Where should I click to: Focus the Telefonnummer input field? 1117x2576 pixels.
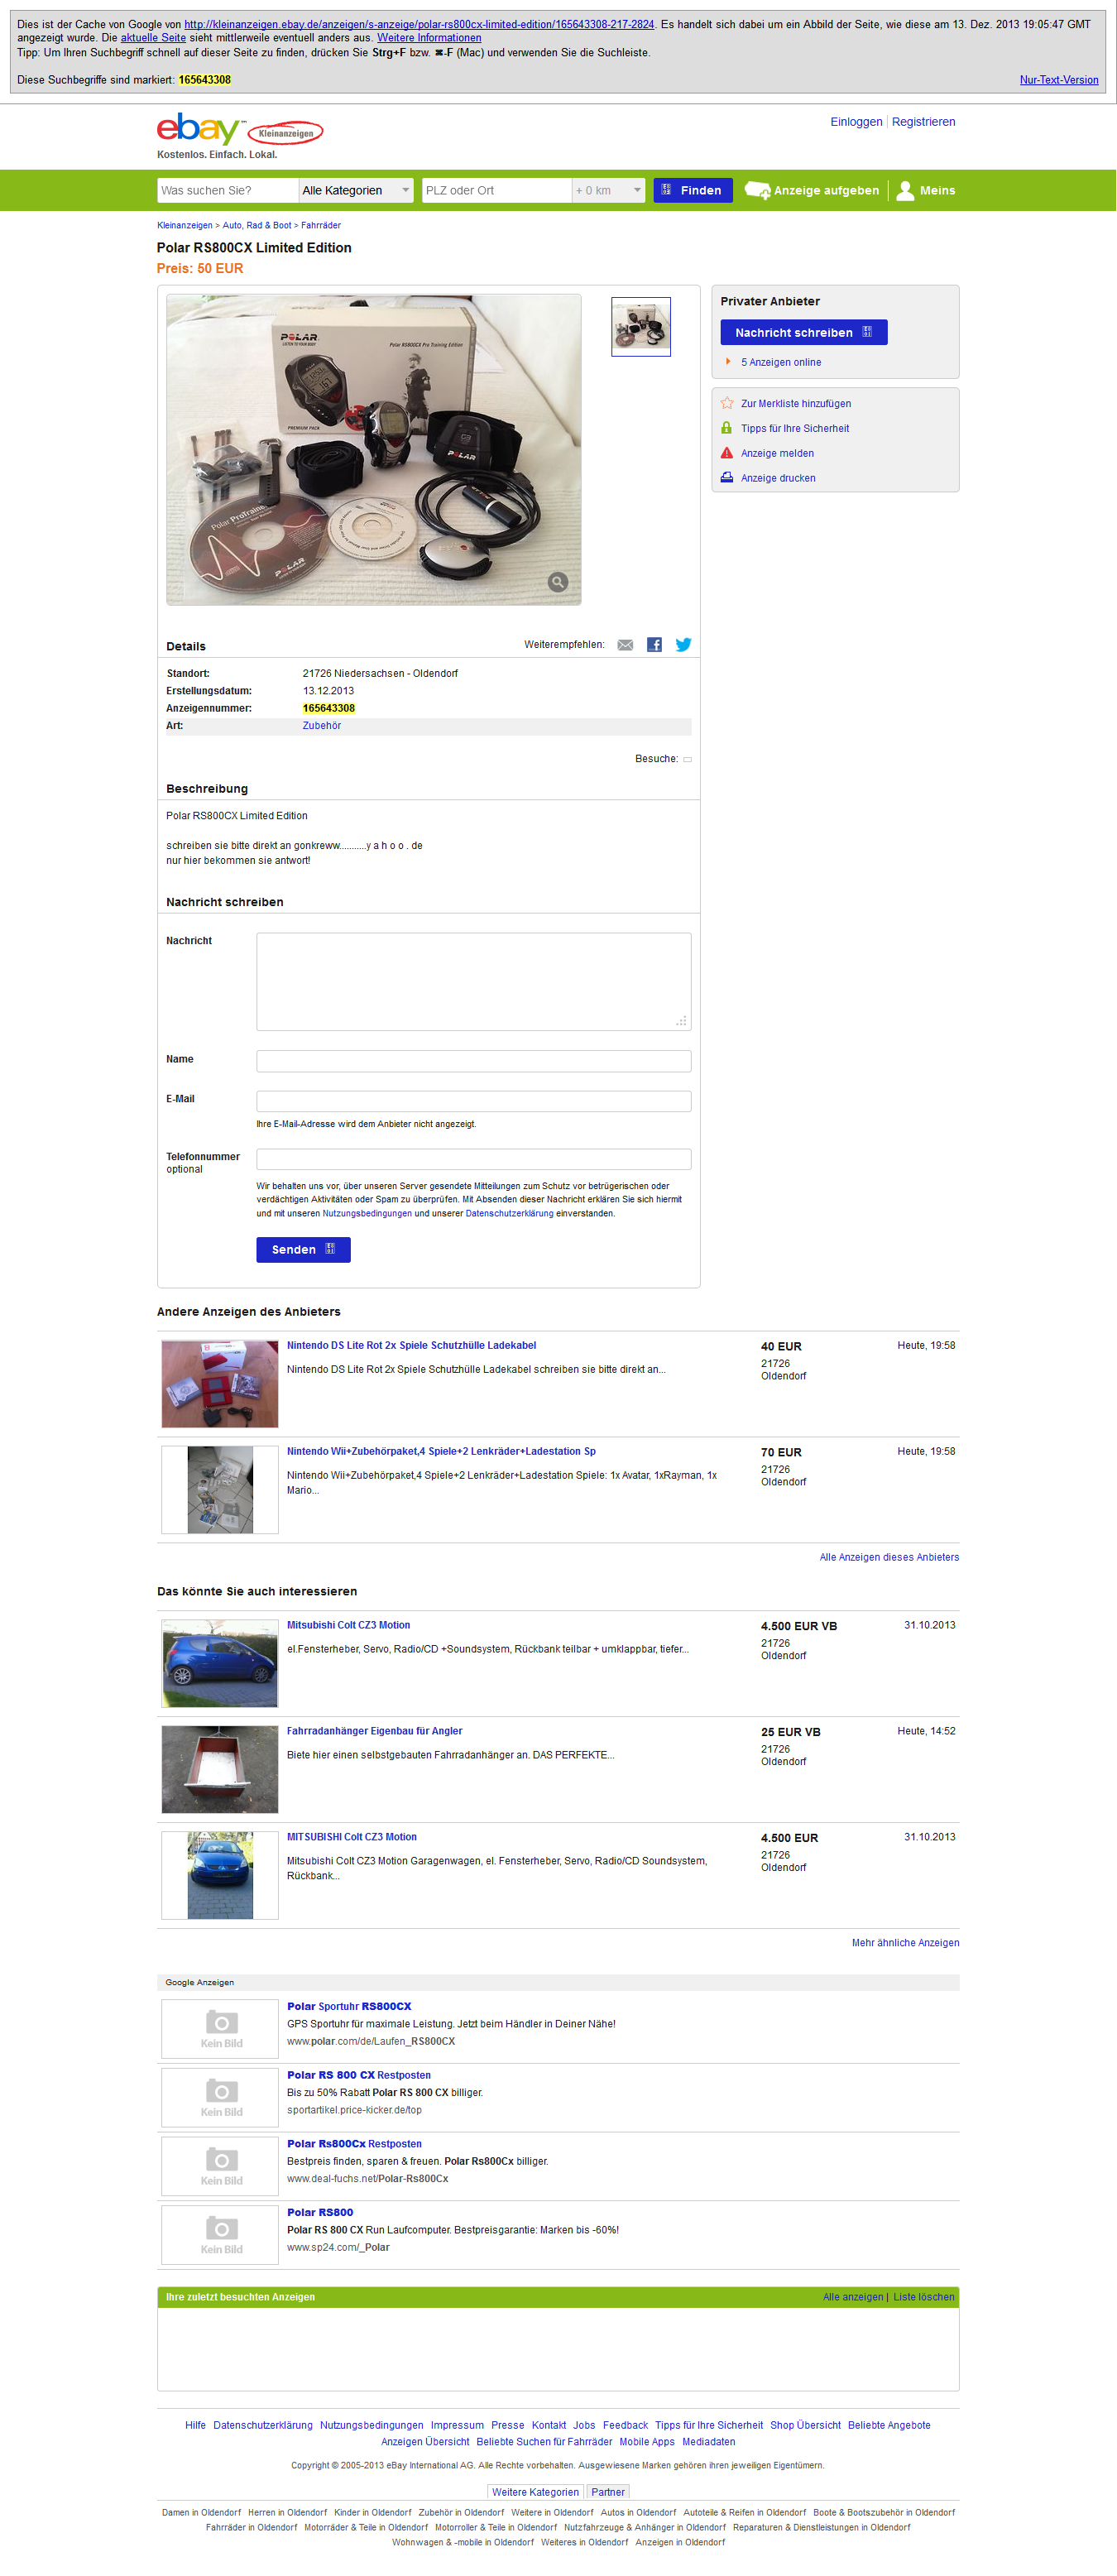coord(473,1159)
